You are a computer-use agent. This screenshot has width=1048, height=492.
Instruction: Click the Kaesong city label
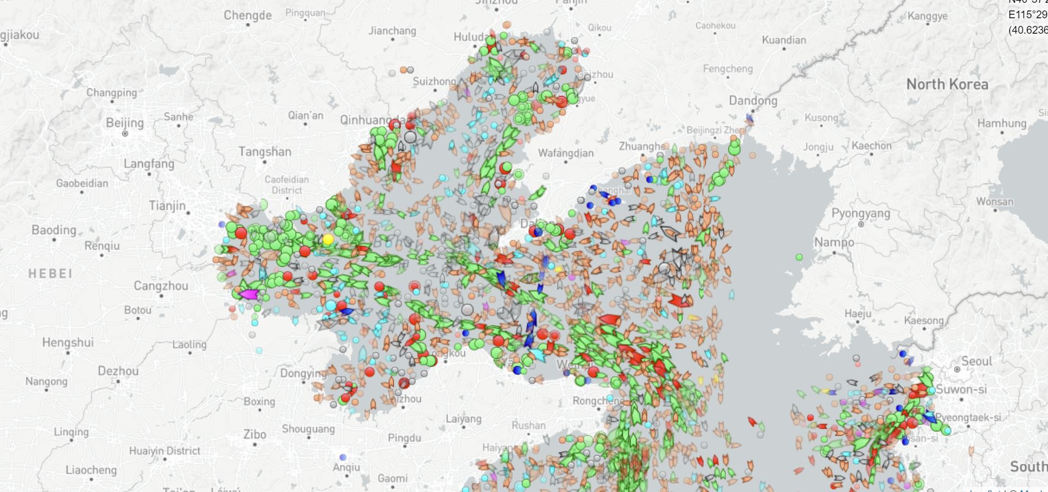tap(924, 320)
